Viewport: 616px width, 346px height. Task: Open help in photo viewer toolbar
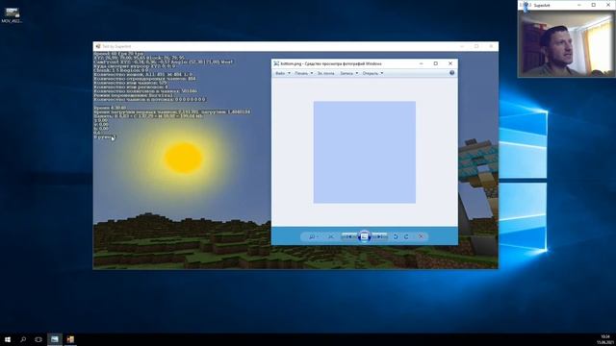point(451,73)
